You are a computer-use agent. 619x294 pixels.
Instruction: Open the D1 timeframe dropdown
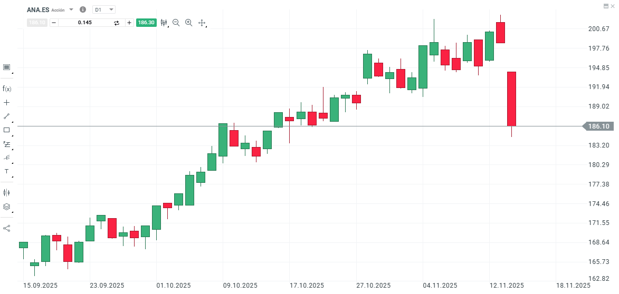[x=104, y=9]
